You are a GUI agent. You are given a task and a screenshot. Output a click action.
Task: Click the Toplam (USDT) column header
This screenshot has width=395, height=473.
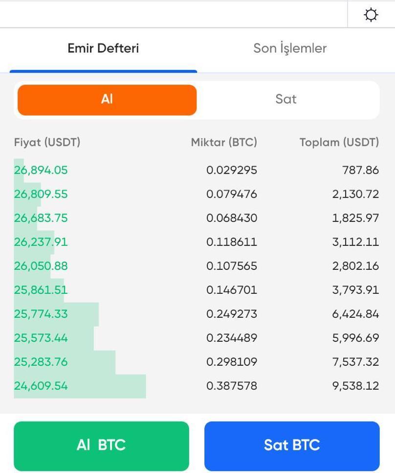click(339, 142)
